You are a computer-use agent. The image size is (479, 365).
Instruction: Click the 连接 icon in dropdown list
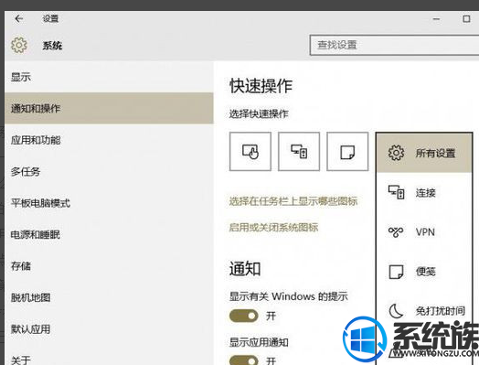396,193
